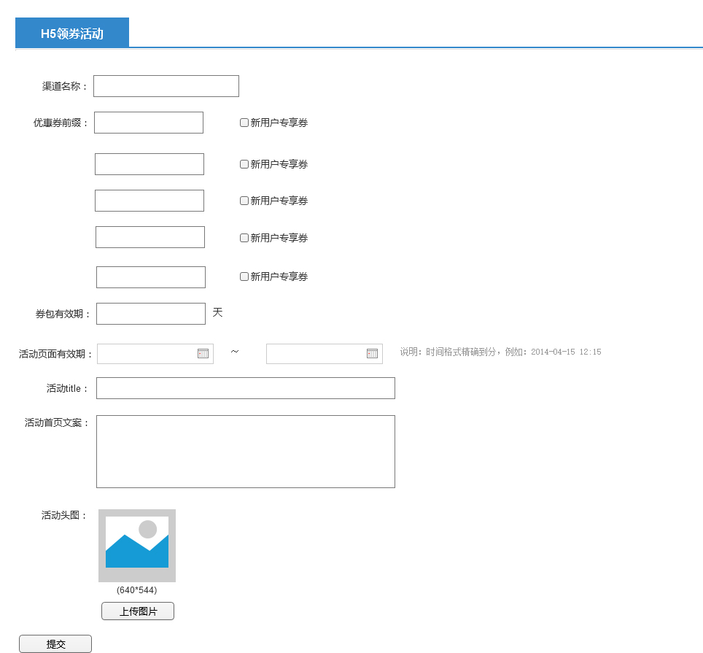Click the 活动页面有效期 start date field
This screenshot has height=653, width=703.
155,354
